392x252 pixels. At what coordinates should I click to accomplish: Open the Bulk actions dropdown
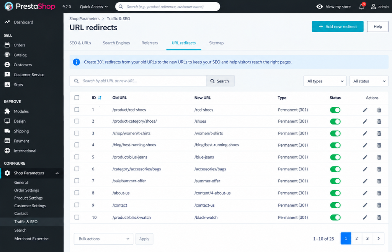pos(103,239)
